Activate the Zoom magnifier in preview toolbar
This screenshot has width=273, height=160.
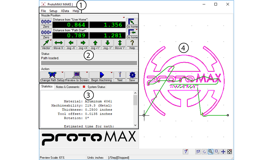(211, 151)
